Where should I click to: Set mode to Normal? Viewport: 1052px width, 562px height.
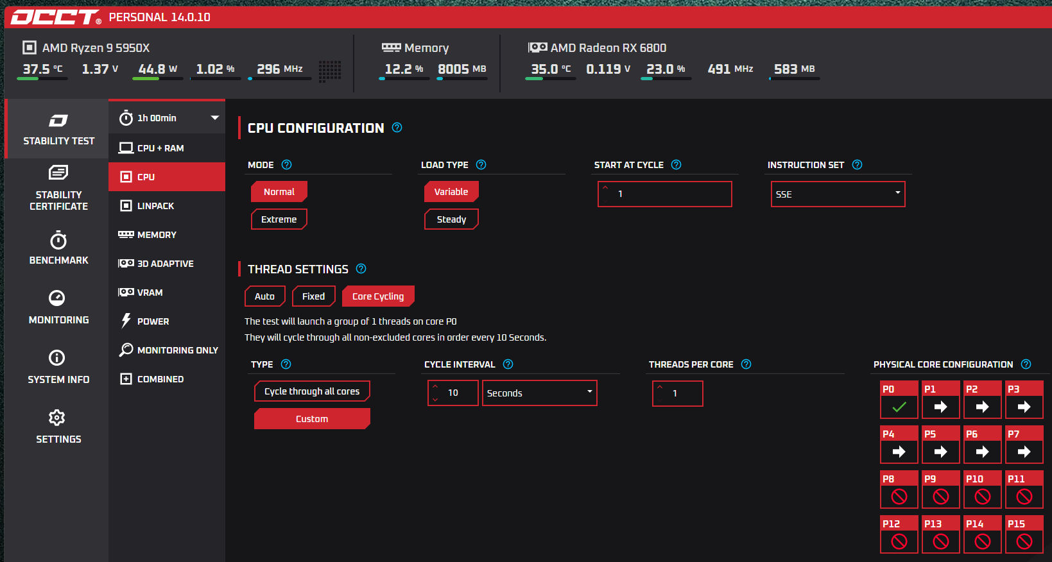click(x=279, y=192)
